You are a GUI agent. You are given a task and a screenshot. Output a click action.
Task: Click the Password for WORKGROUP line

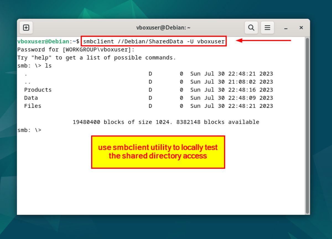tap(76, 49)
